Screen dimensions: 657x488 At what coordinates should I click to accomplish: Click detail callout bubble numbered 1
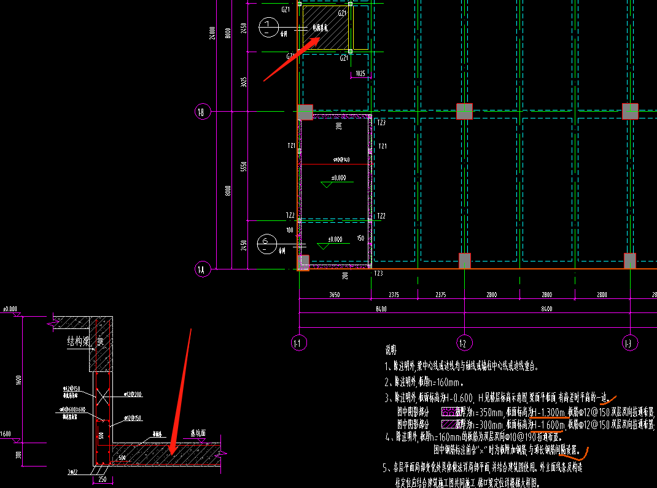coord(268,28)
